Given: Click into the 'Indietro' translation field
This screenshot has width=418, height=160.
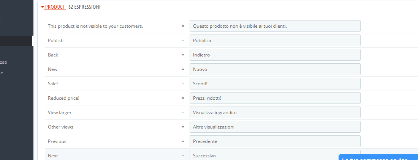Looking at the screenshot, I should pyautogui.click(x=275, y=55).
